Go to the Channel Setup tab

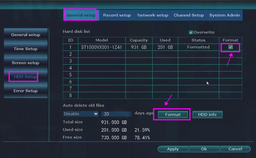point(188,15)
